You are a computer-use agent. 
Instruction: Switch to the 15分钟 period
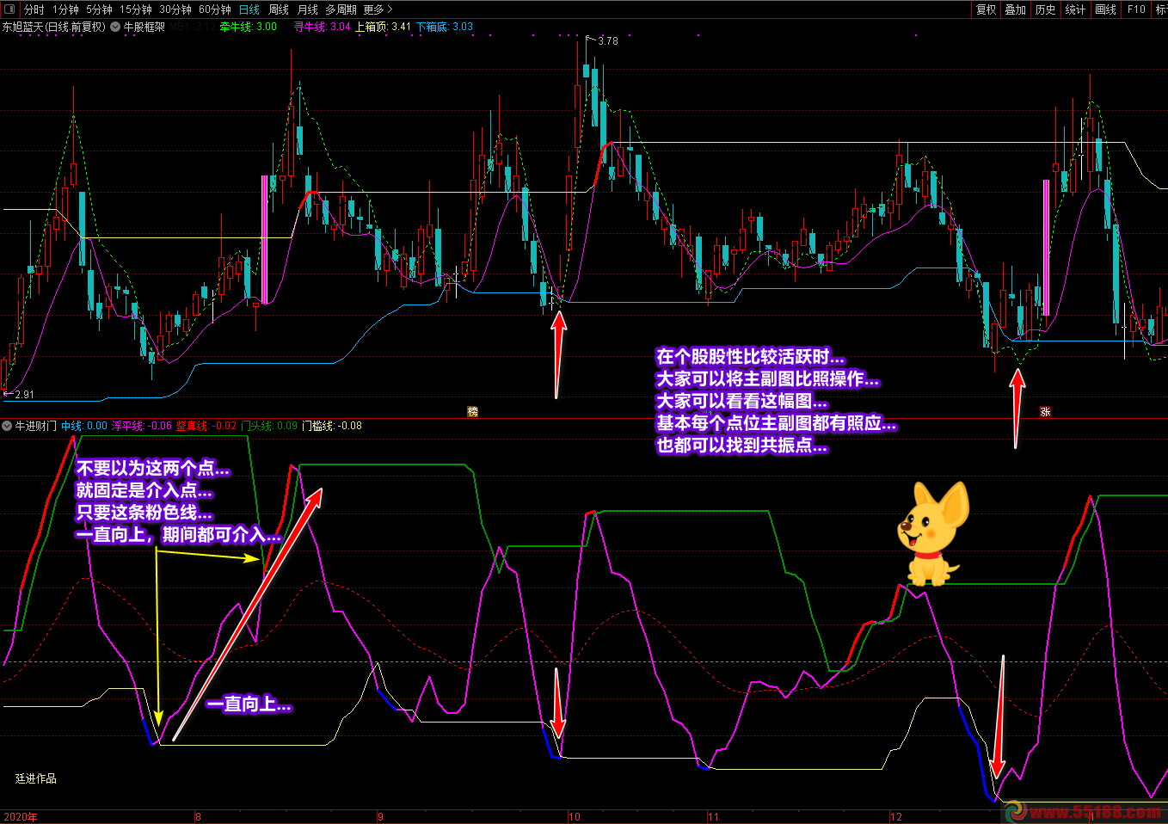coord(136,9)
